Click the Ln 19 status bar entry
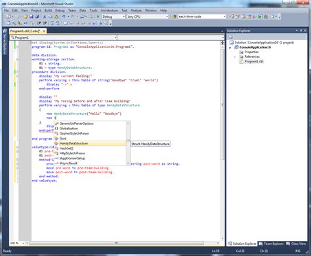This screenshot has height=256, width=311. [215, 251]
